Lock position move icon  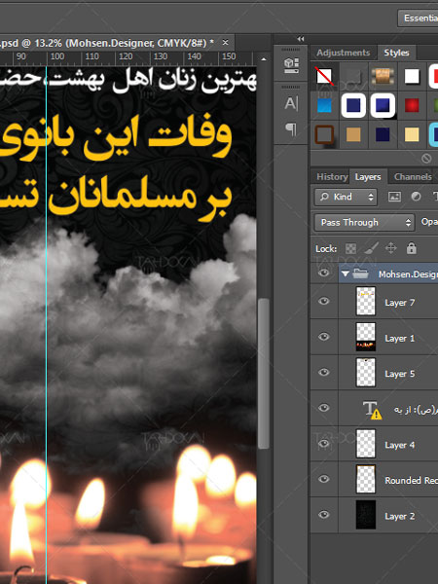390,248
